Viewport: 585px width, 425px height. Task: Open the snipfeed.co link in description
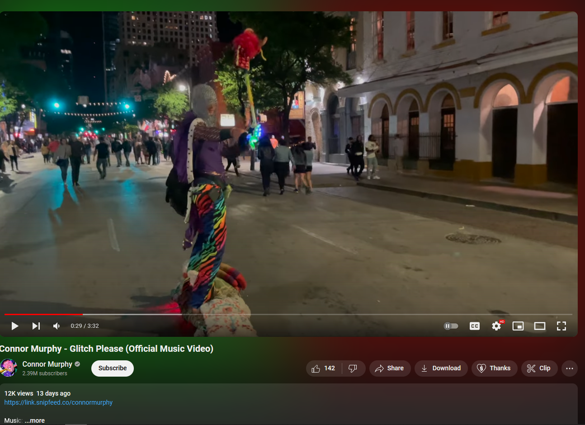[x=58, y=402]
